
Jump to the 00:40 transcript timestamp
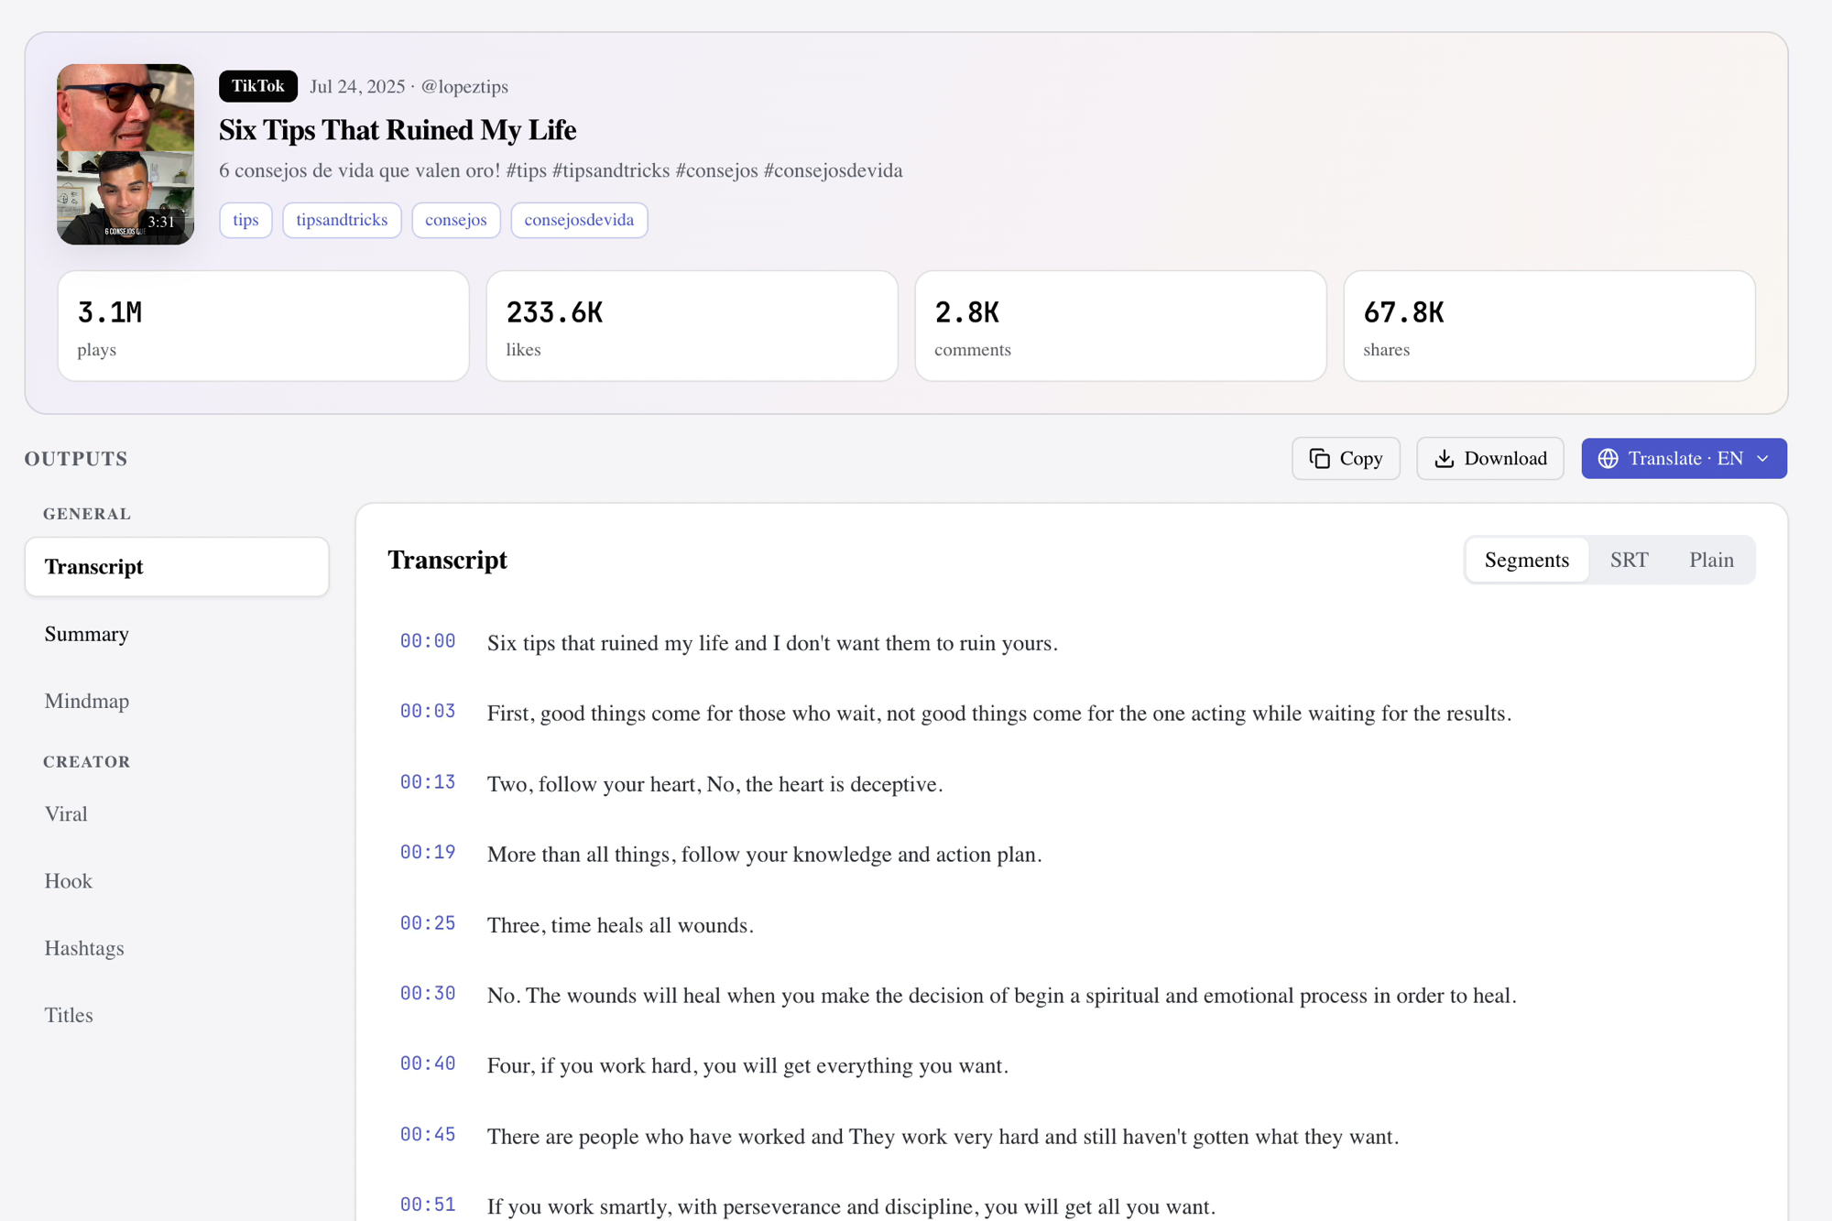pos(427,1063)
